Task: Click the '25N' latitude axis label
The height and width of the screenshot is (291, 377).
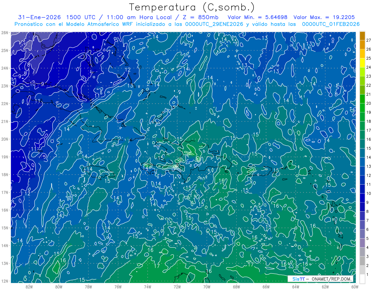Action: coord(5,50)
